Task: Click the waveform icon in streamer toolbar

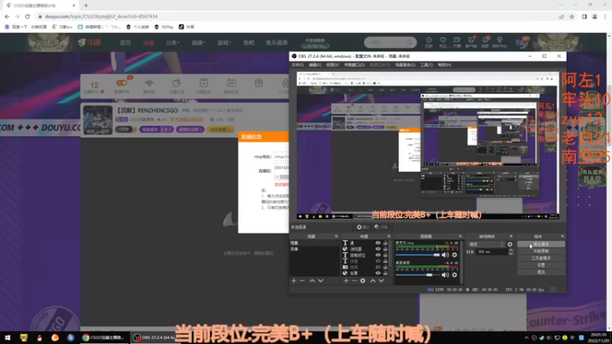Action: tap(148, 83)
